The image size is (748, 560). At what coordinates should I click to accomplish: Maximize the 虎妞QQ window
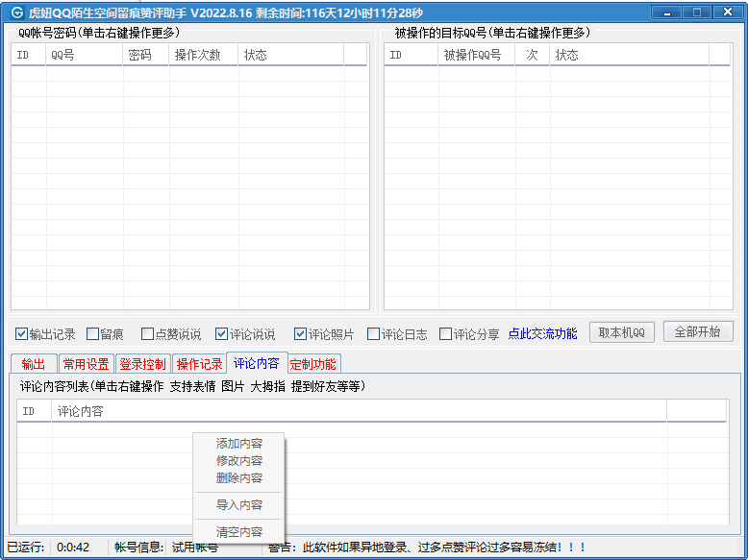[696, 12]
